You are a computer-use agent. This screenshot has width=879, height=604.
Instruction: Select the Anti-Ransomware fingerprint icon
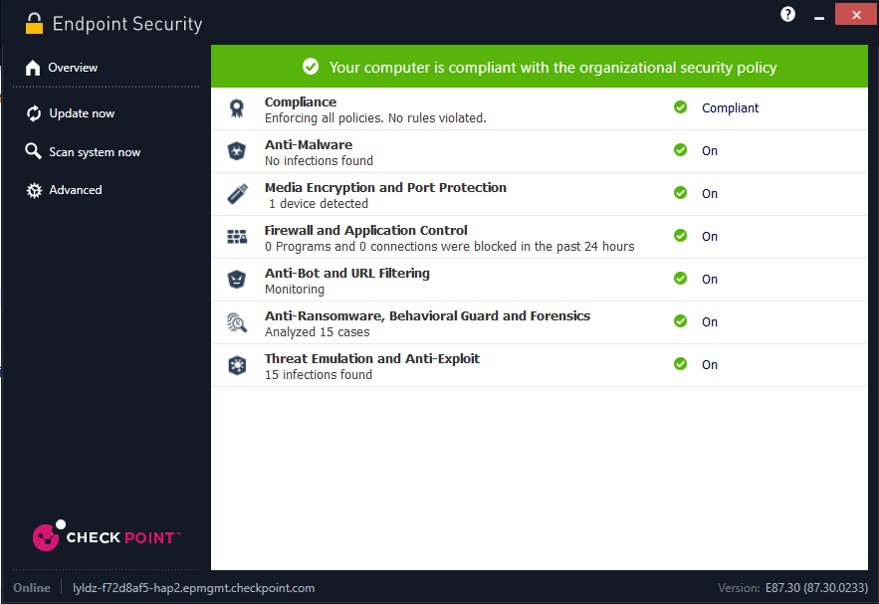point(236,322)
